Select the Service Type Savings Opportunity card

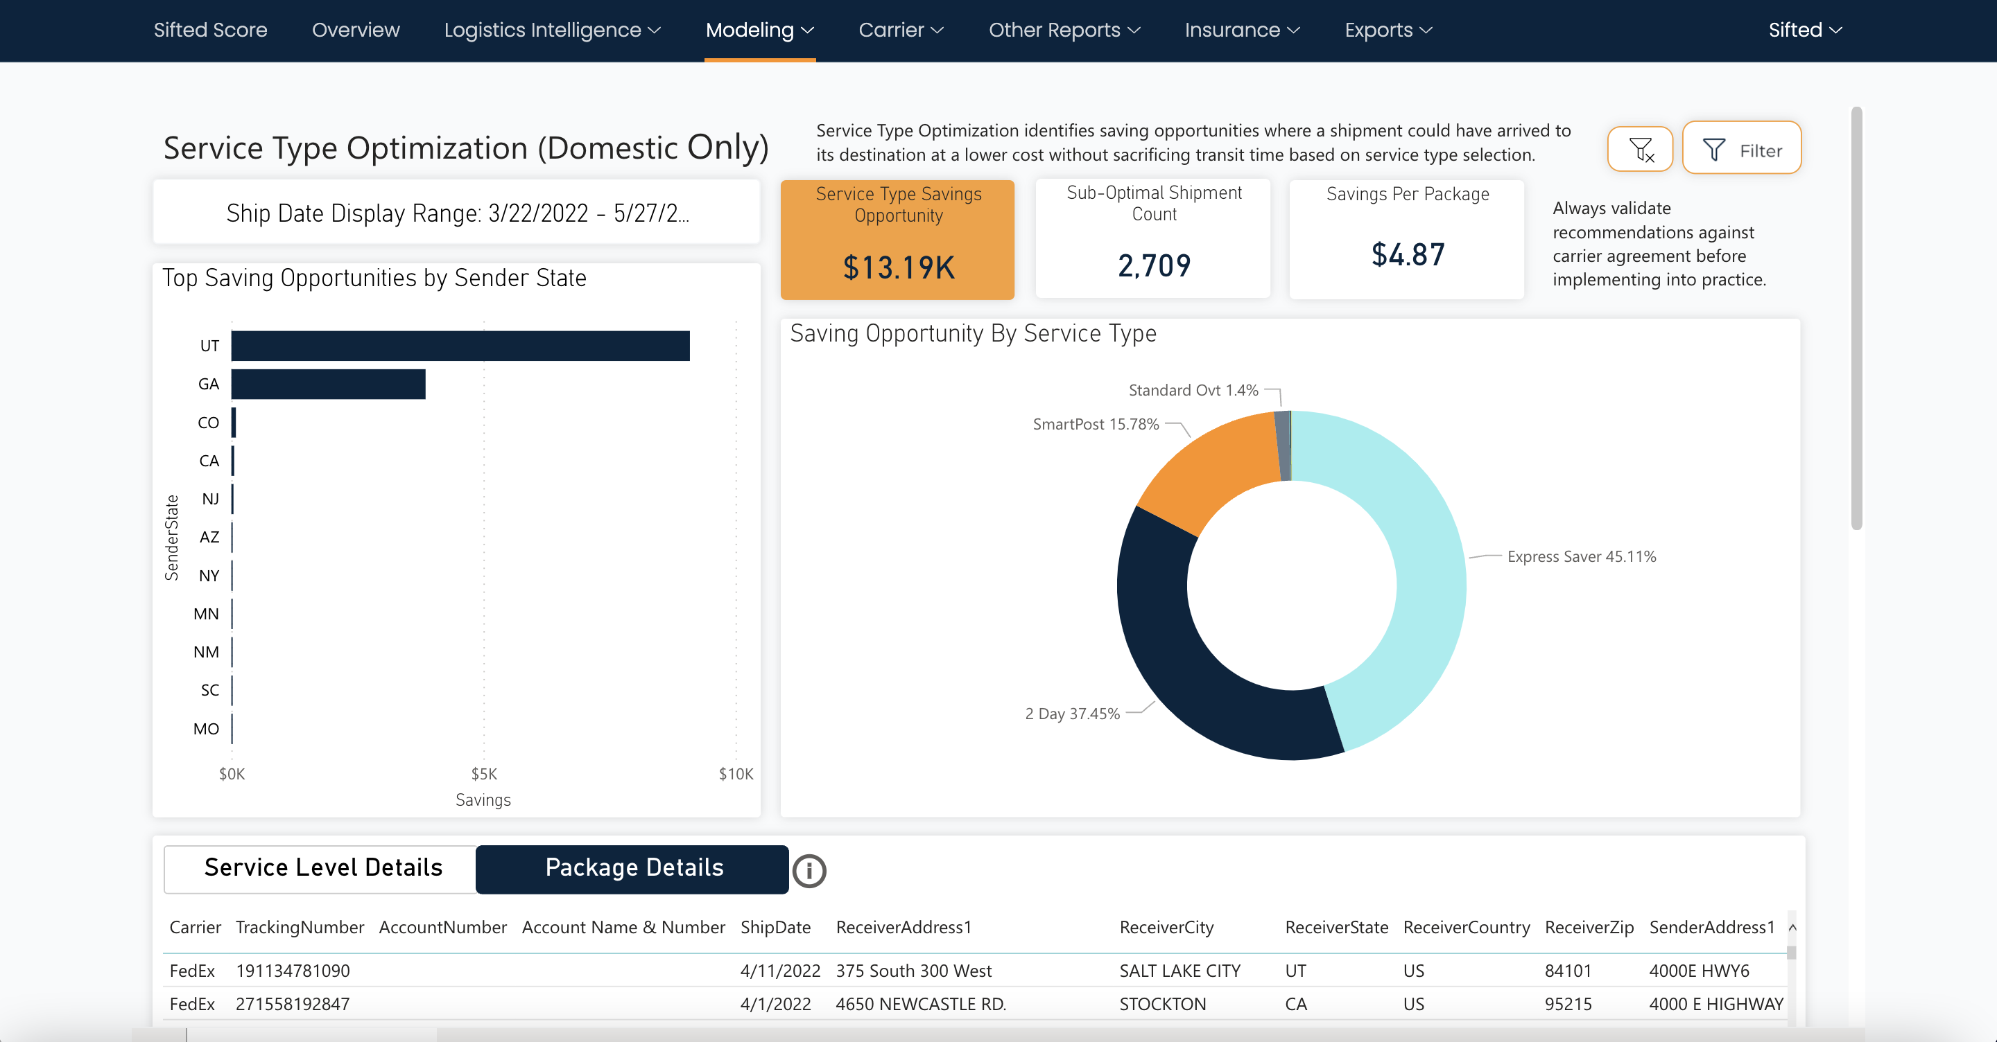pyautogui.click(x=897, y=240)
